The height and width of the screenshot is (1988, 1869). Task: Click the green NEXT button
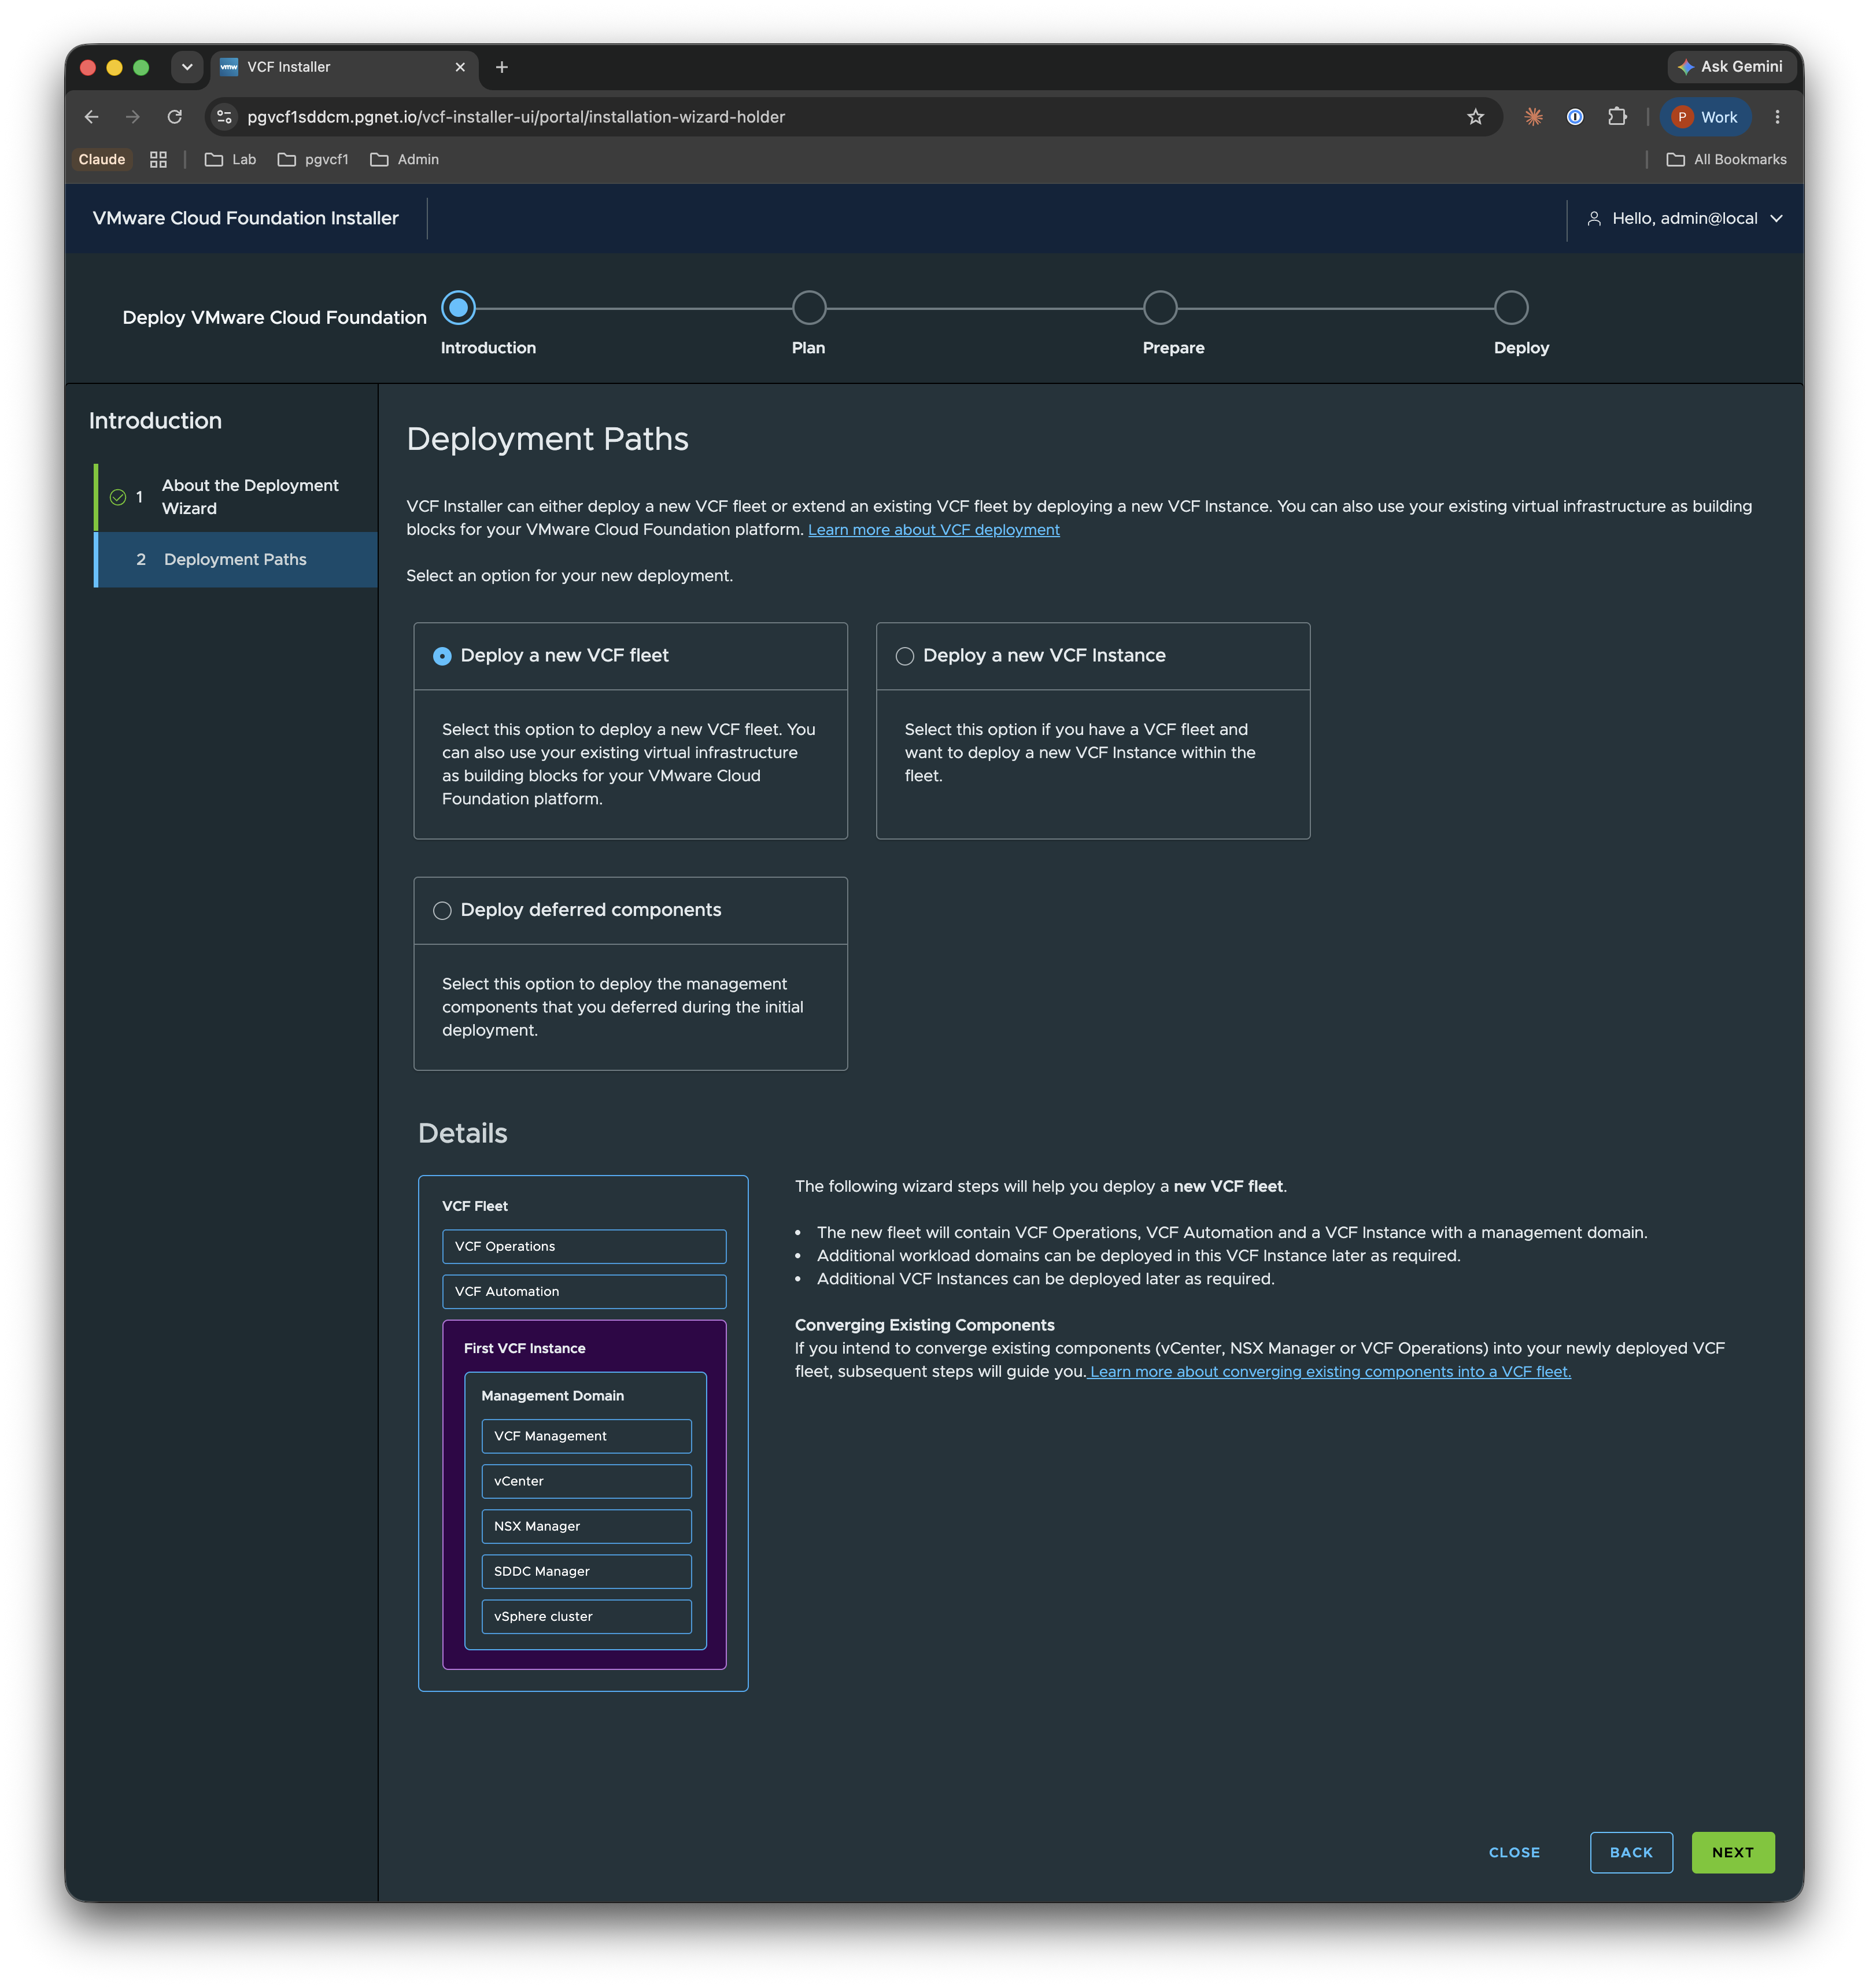pyautogui.click(x=1732, y=1852)
